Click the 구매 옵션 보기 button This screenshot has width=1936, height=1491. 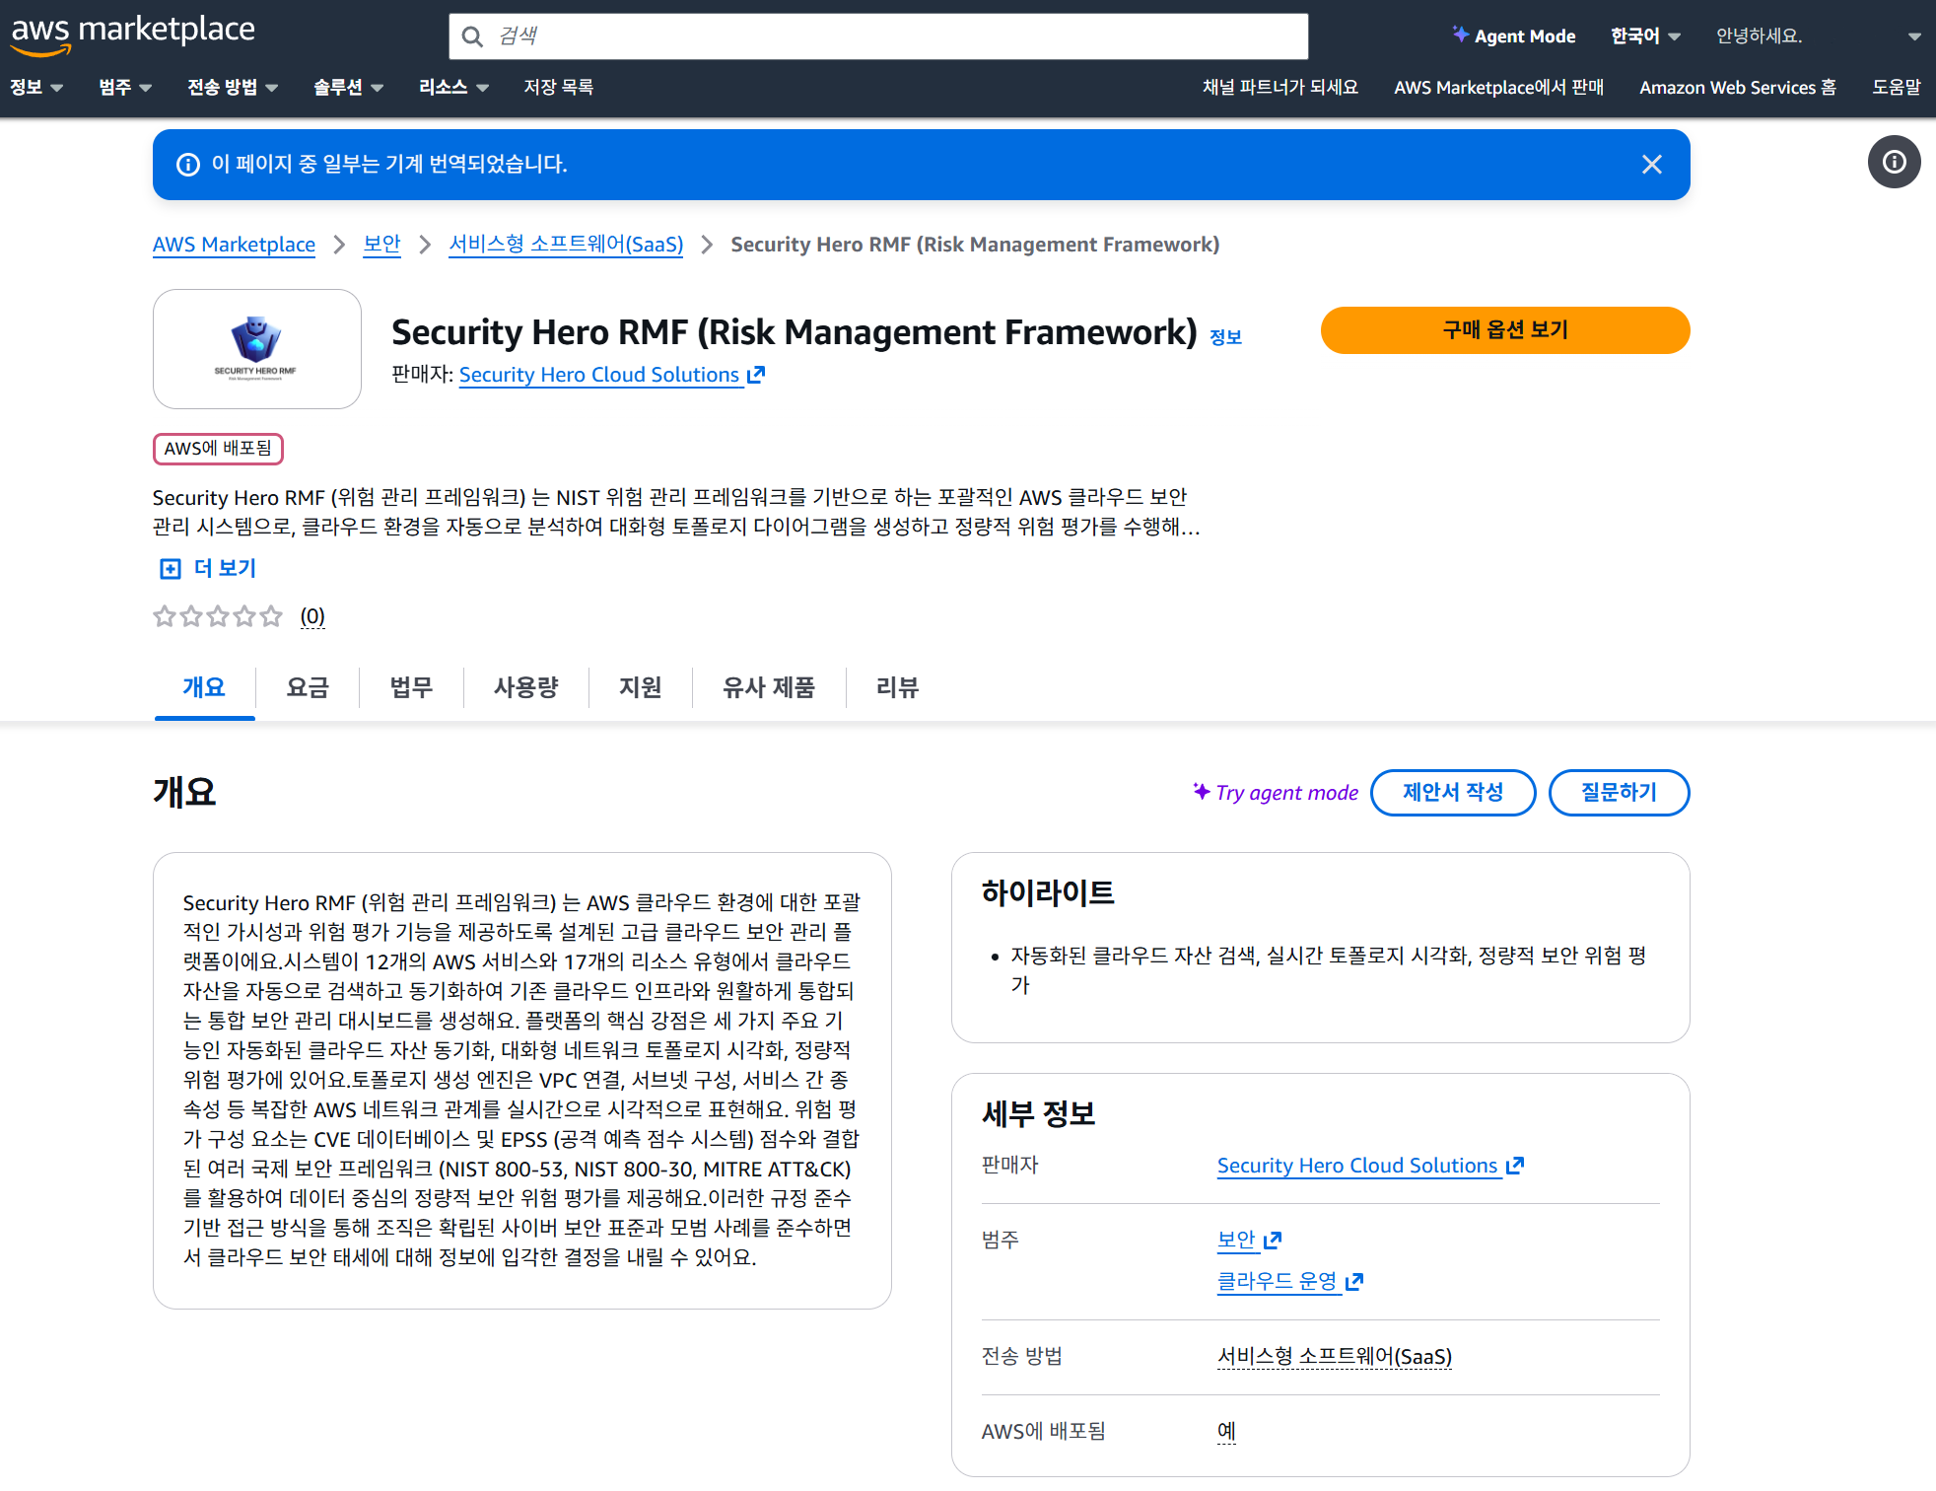(x=1505, y=330)
